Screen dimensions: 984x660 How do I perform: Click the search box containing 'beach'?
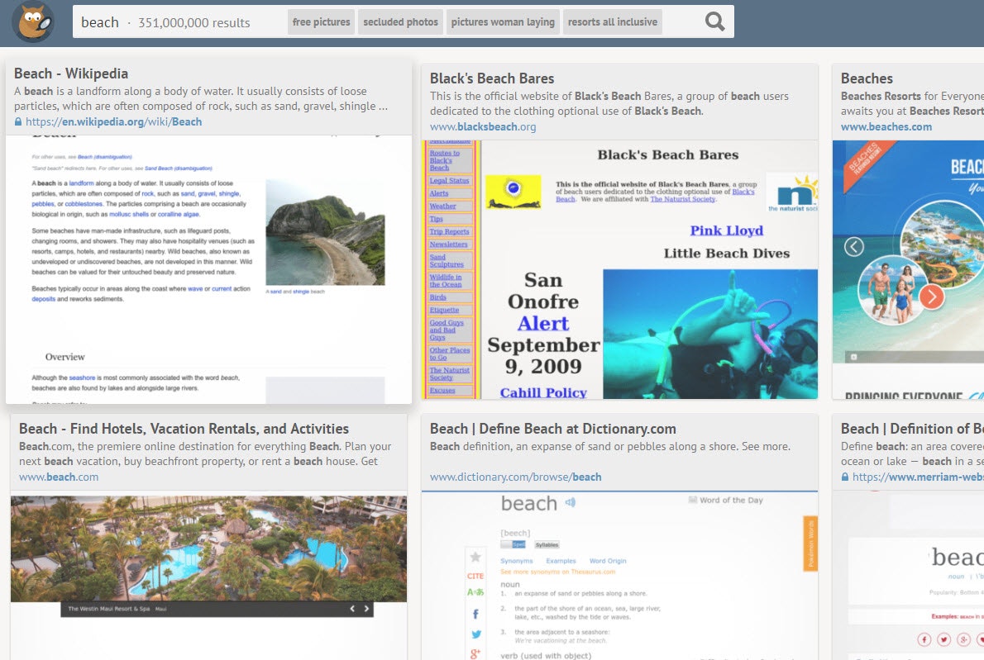click(403, 22)
